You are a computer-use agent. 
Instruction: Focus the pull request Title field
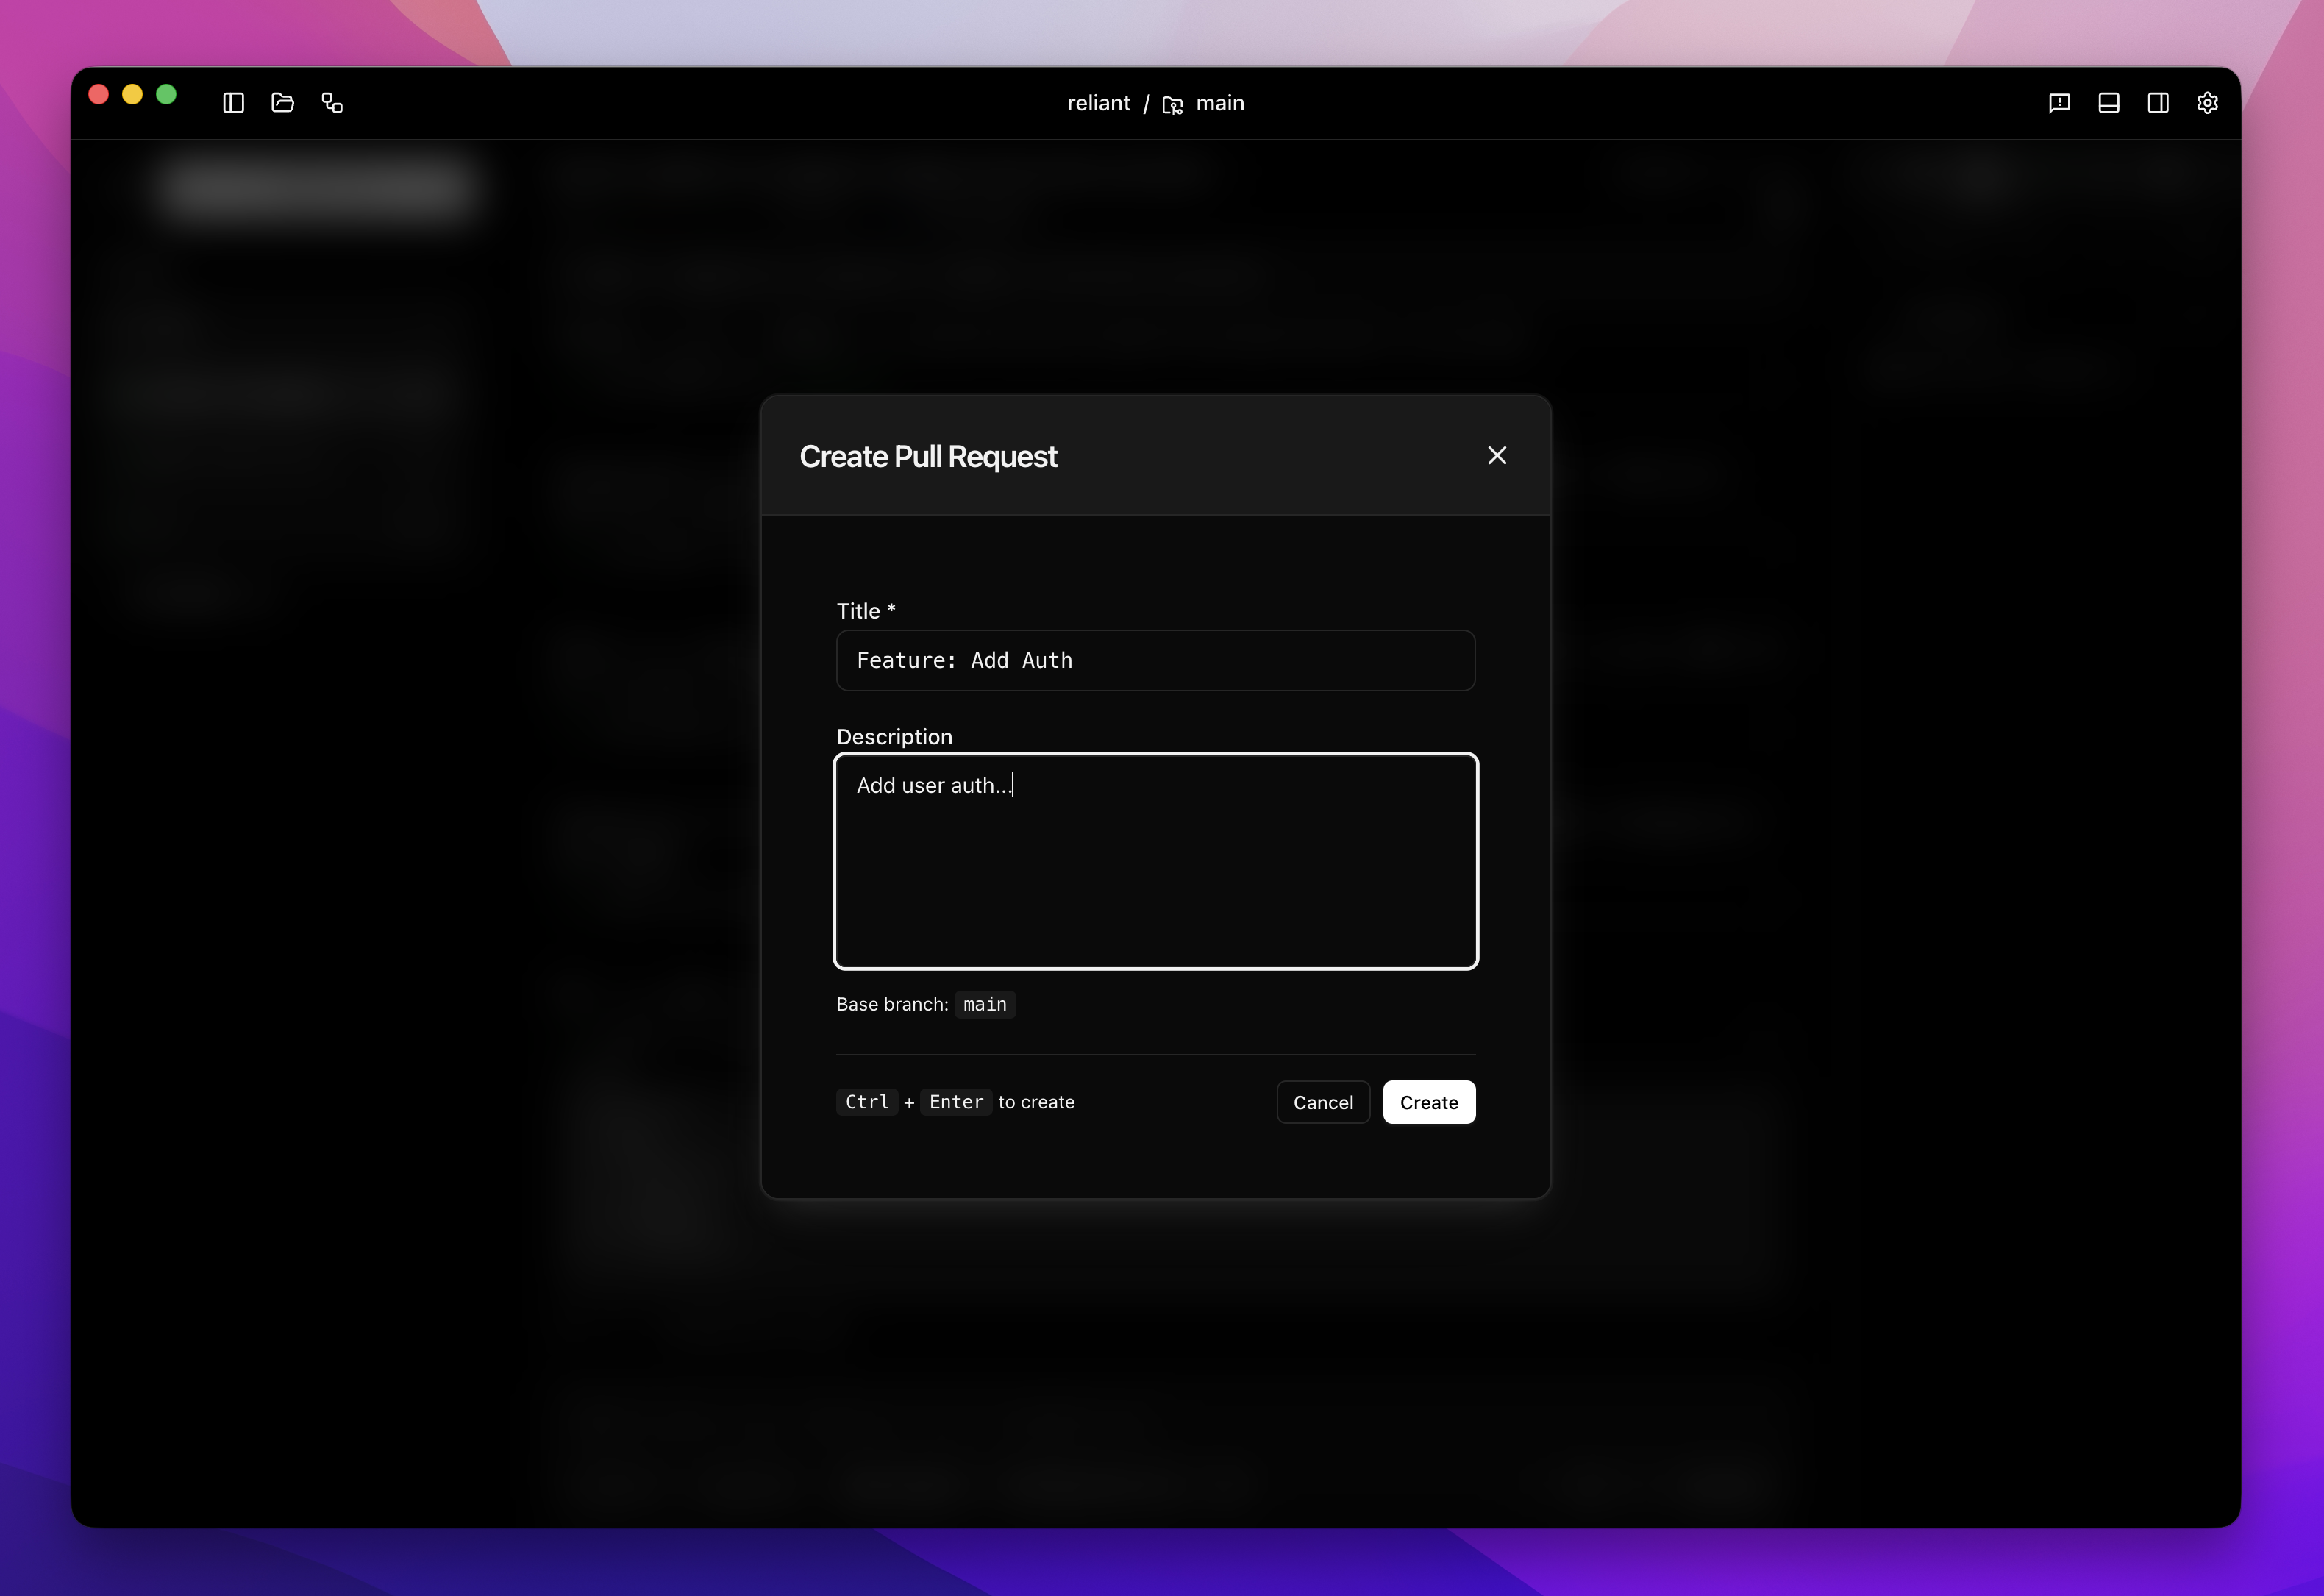tap(1155, 660)
